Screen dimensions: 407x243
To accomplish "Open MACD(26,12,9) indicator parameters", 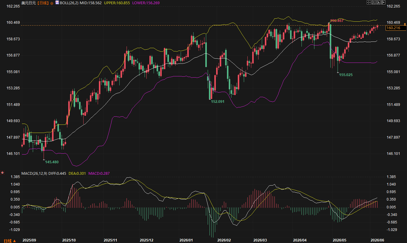I will coord(34,174).
